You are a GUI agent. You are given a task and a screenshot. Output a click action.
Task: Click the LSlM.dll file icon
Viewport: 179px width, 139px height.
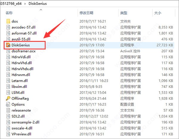click(x=8, y=93)
